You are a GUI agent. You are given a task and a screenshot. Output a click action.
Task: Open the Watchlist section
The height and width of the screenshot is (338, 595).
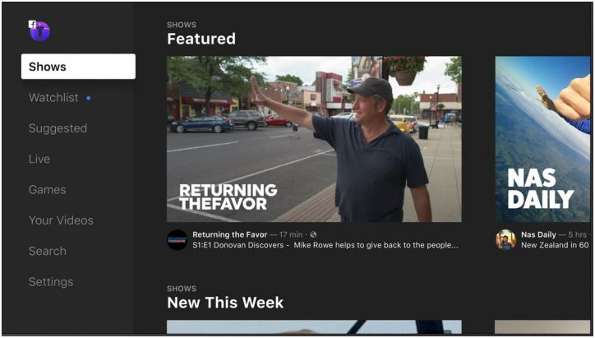click(x=53, y=98)
